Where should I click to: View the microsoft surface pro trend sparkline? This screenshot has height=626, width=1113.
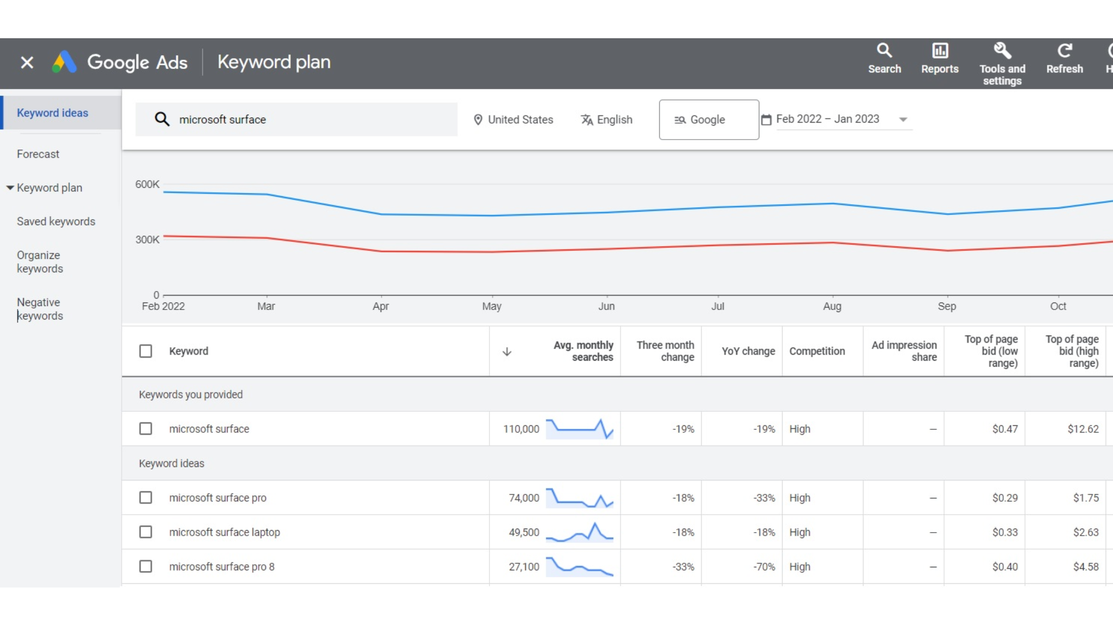click(579, 498)
